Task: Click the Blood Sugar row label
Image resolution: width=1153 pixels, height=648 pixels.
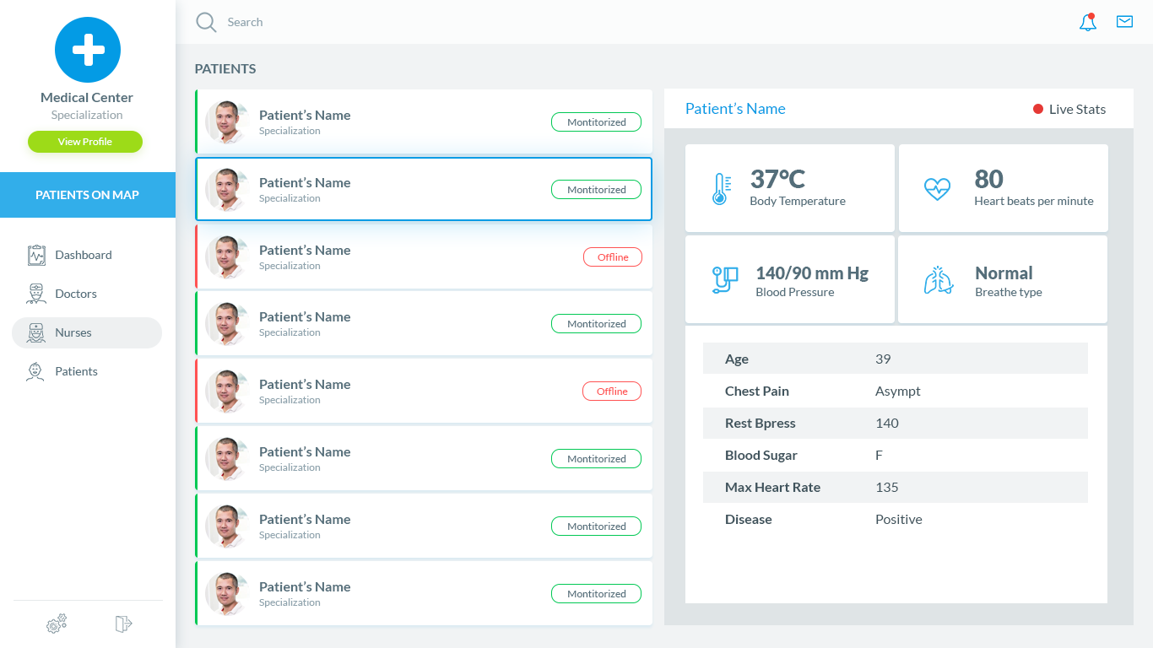Action: [761, 455]
